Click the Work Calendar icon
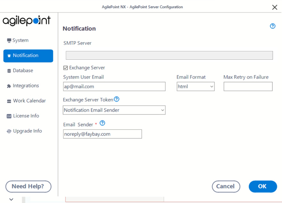The height and width of the screenshot is (203, 282). (9, 101)
